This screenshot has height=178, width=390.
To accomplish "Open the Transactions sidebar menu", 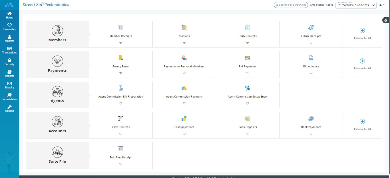I will [x=9, y=50].
